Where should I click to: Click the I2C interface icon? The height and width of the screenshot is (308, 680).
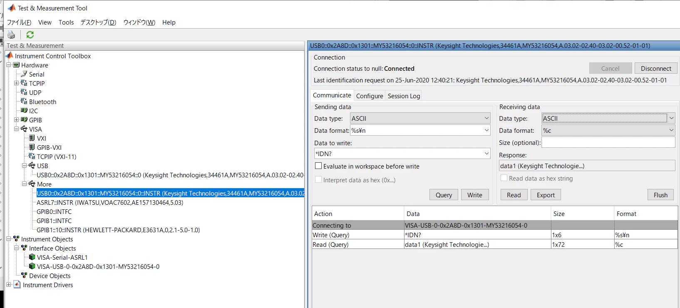[x=24, y=111]
